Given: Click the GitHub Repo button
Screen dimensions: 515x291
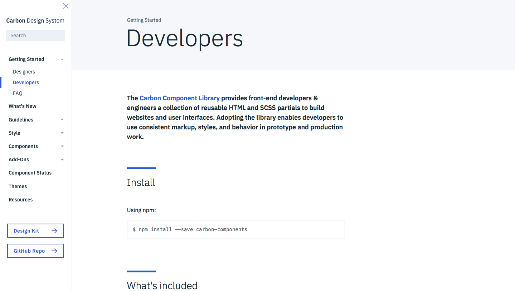Looking at the screenshot, I should [x=35, y=251].
